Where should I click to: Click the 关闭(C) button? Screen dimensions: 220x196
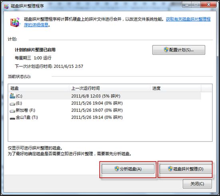pos(197,184)
